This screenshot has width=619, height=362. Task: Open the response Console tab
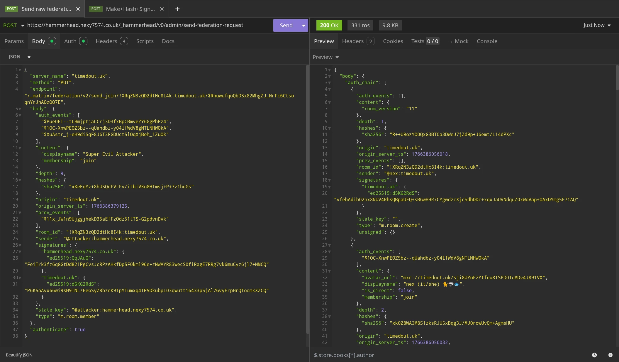pos(487,41)
